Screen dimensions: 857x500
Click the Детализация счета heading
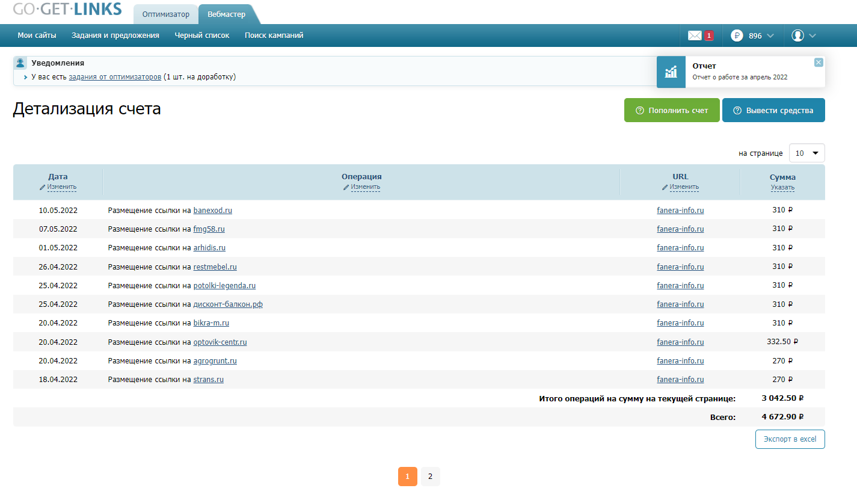87,109
